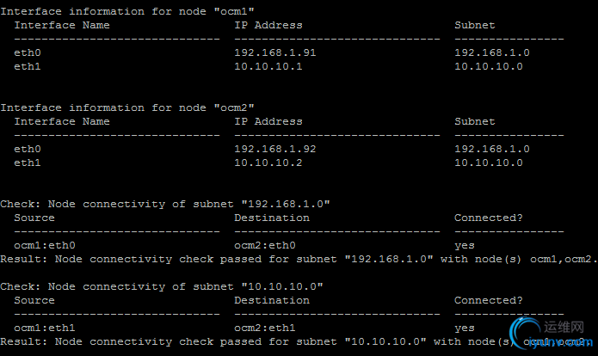Click eth0 interface name under node ocm1
This screenshot has width=598, height=356.
point(28,52)
